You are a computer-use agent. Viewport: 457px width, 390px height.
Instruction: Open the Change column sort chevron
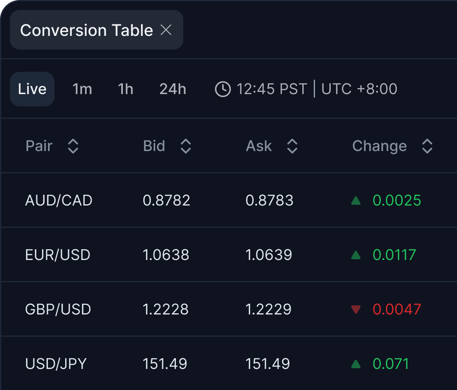coord(427,146)
